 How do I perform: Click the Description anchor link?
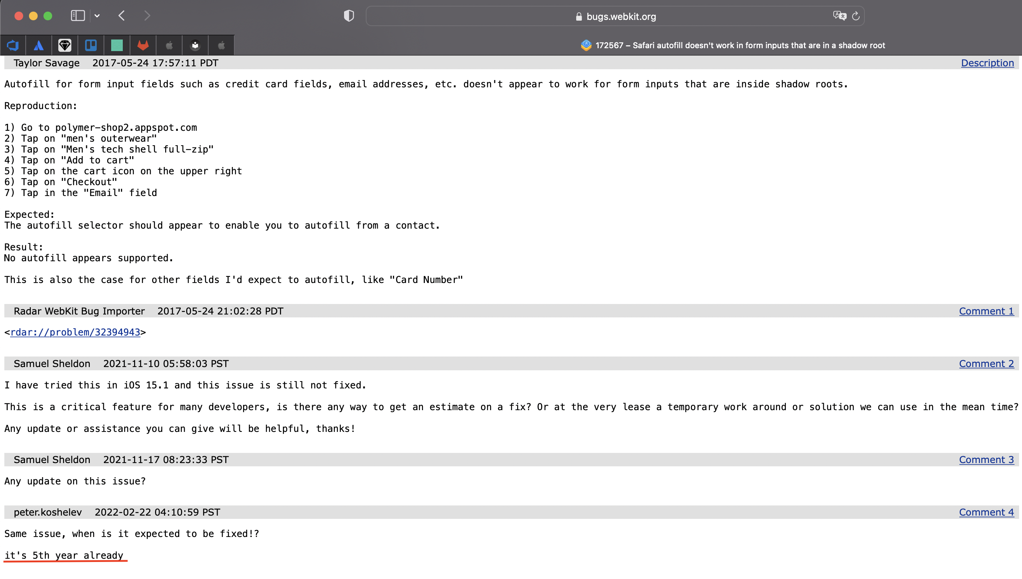pos(987,63)
